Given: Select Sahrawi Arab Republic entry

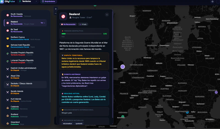Looking at the screenshot, I should click(25, 46).
